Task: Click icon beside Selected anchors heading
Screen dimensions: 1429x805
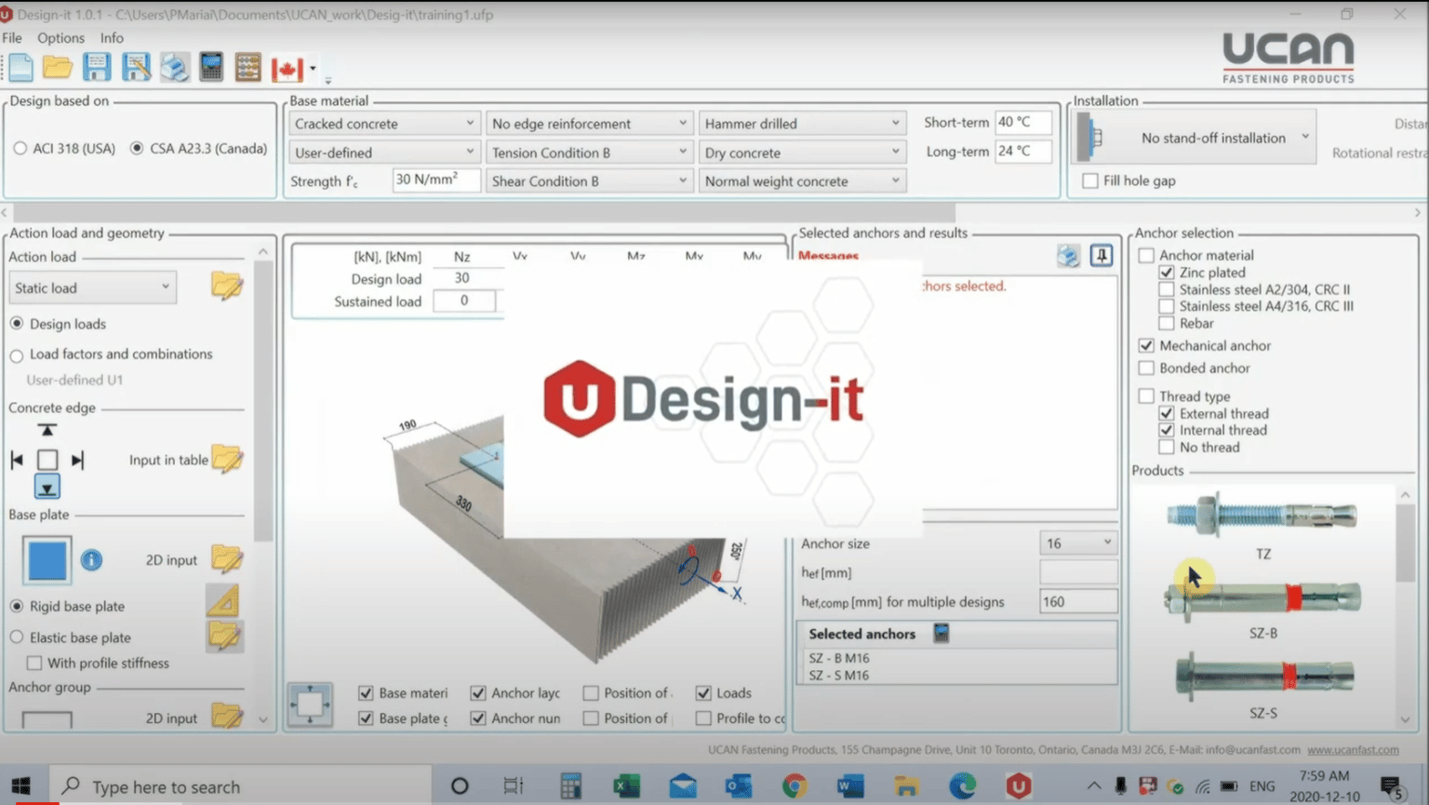Action: tap(942, 634)
